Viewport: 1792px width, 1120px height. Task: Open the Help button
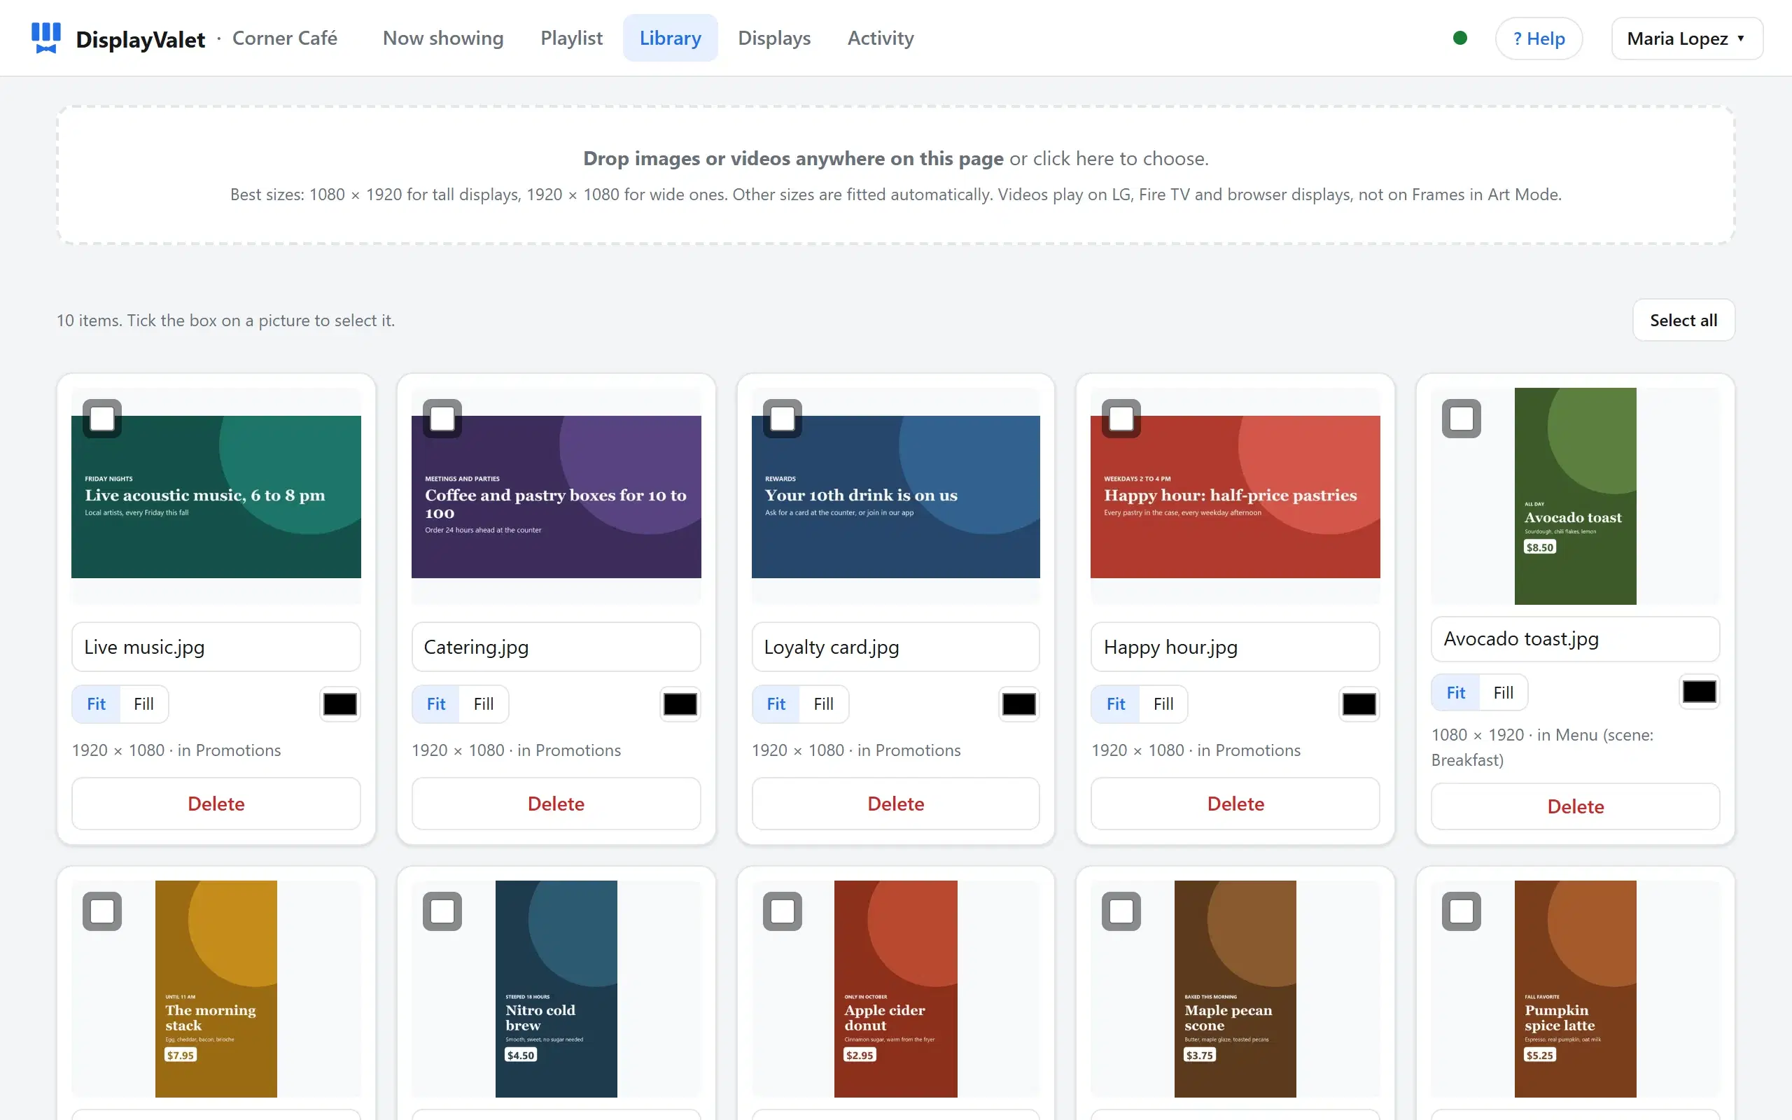coord(1539,38)
